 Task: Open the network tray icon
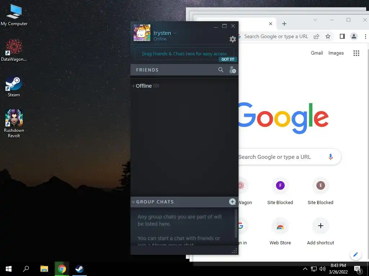pos(314,269)
